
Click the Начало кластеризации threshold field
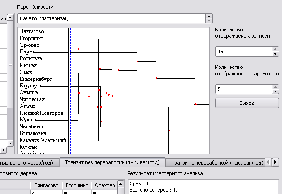pos(110,18)
